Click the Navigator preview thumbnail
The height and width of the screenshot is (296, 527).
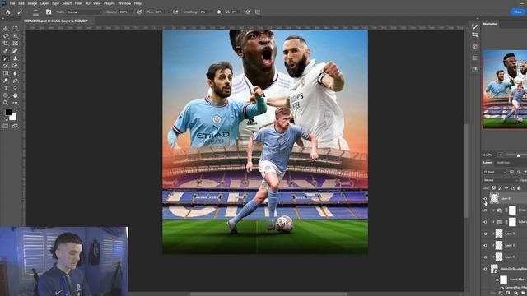(505, 90)
